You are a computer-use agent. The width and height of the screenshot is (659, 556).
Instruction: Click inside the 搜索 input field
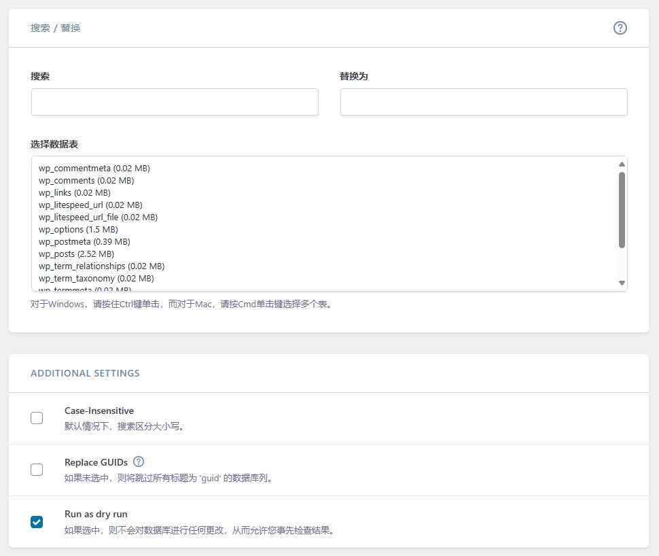pos(175,101)
